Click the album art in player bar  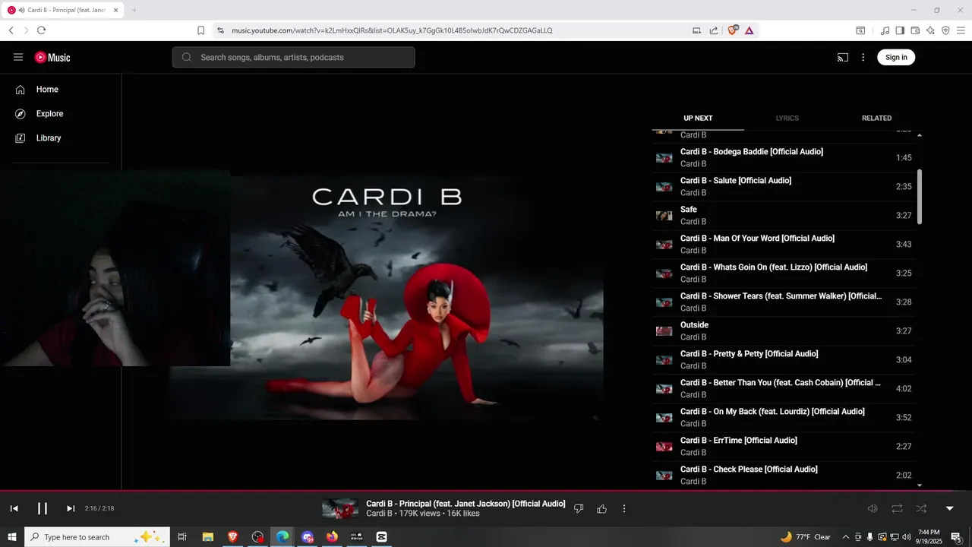[x=340, y=508]
